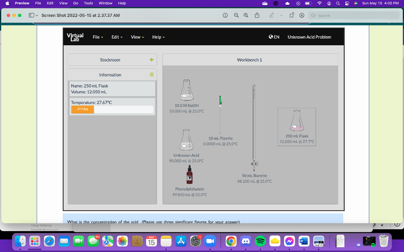The width and height of the screenshot is (404, 252).
Task: Open the Apple menu
Action: pos(7,3)
